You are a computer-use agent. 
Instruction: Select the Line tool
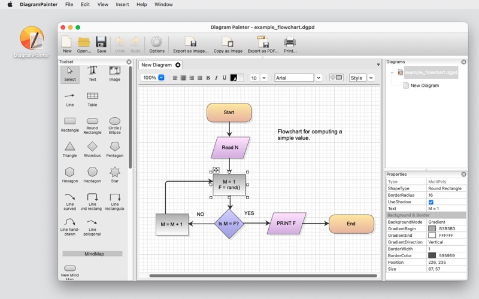(70, 99)
